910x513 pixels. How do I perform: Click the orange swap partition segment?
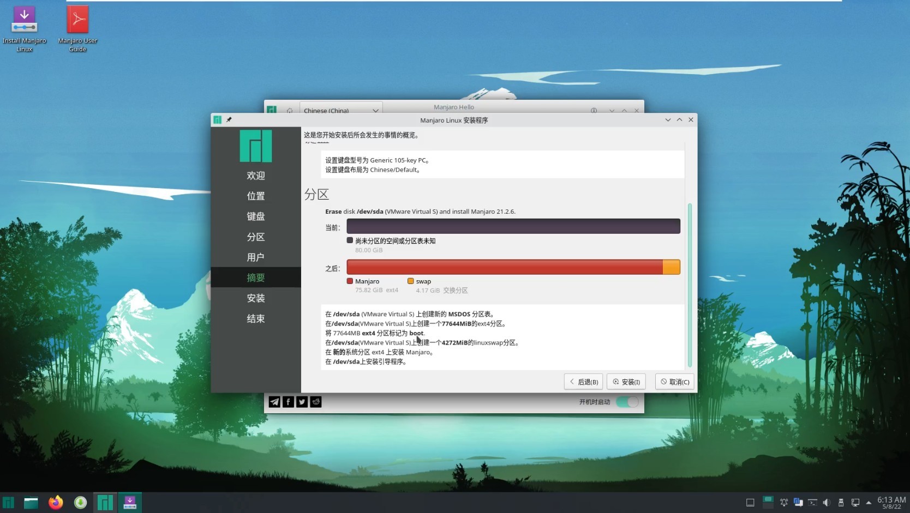[672, 267]
